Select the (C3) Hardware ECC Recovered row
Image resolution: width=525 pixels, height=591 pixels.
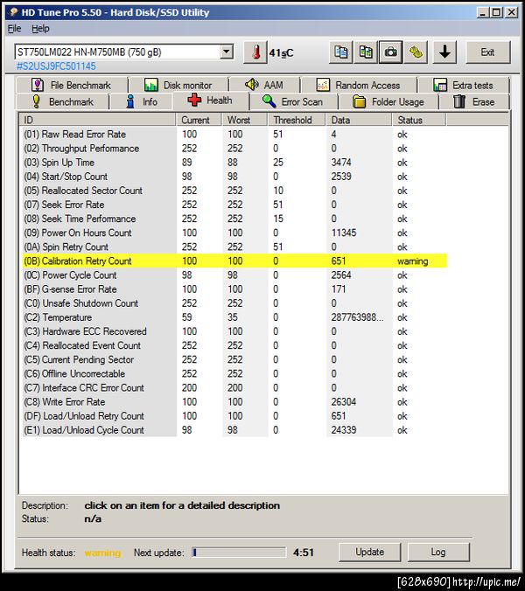pos(234,331)
